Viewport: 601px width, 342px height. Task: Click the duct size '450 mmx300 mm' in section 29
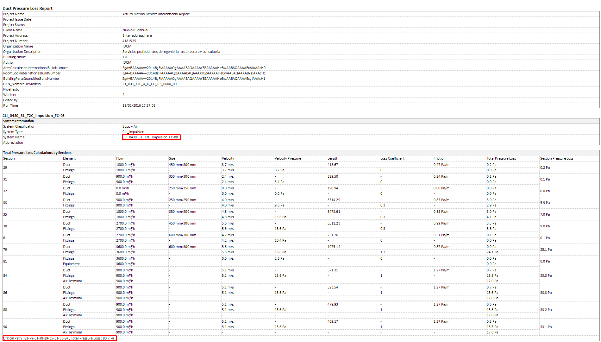[x=182, y=165]
